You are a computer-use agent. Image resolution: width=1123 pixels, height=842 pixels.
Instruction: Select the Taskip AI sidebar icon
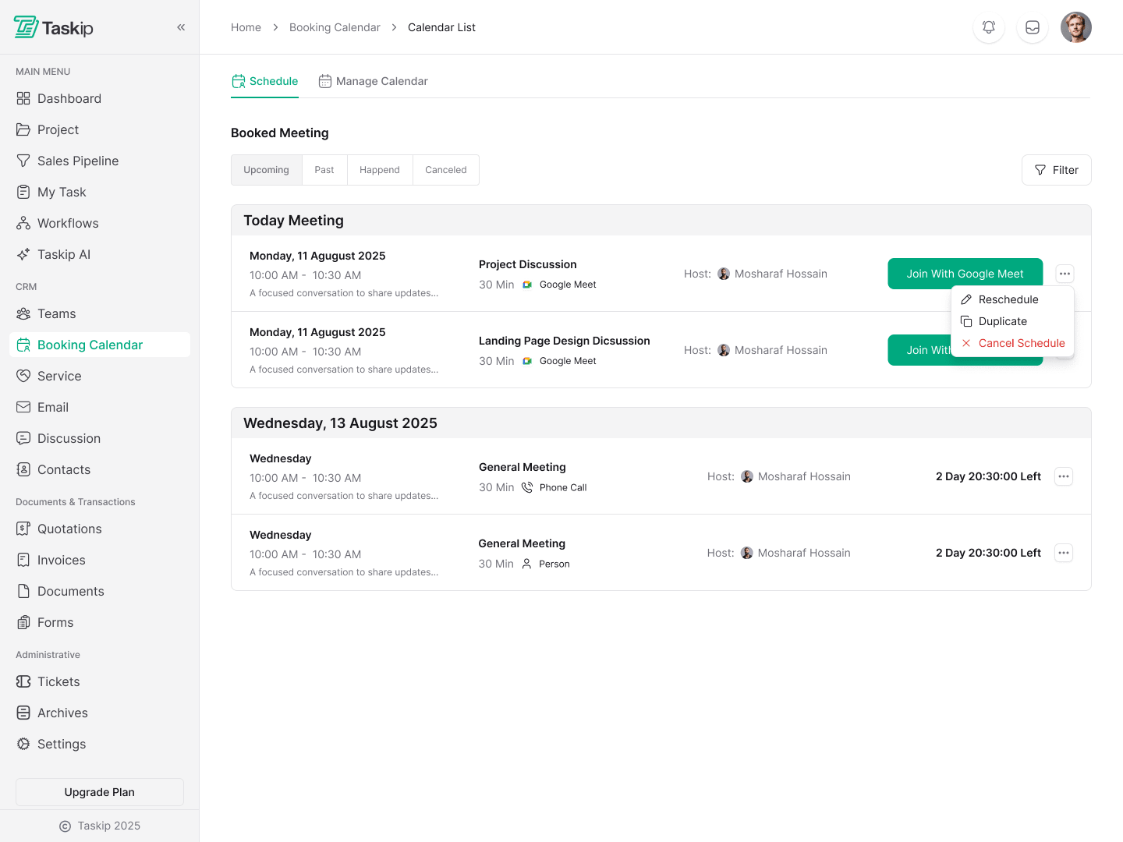(x=23, y=254)
